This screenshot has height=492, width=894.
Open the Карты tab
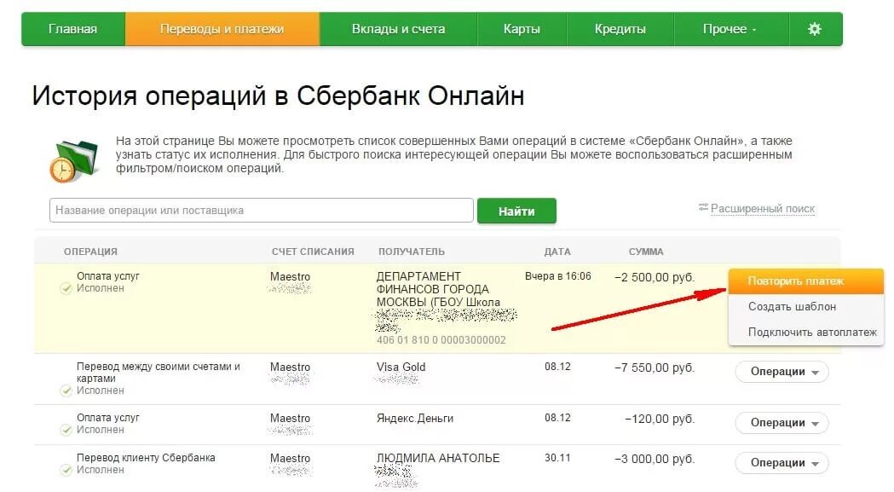[522, 29]
